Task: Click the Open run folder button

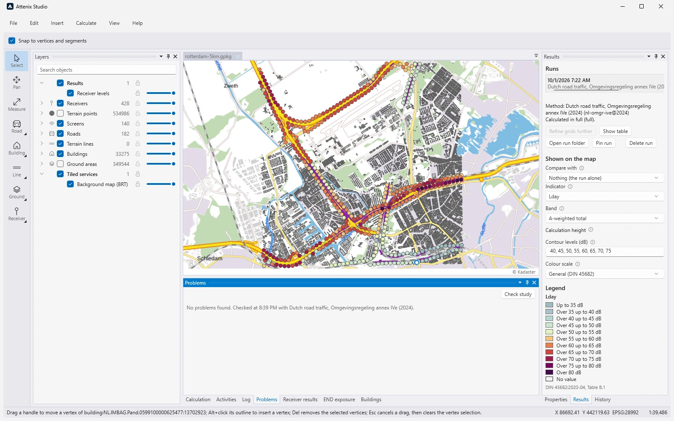Action: [x=567, y=143]
